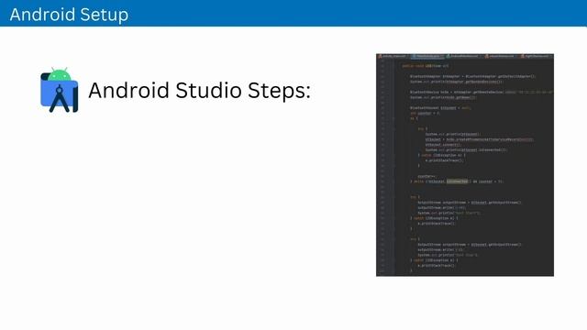The width and height of the screenshot is (587, 330).
Task: Open the dark code editor screenshot thumbnail
Action: [x=465, y=165]
